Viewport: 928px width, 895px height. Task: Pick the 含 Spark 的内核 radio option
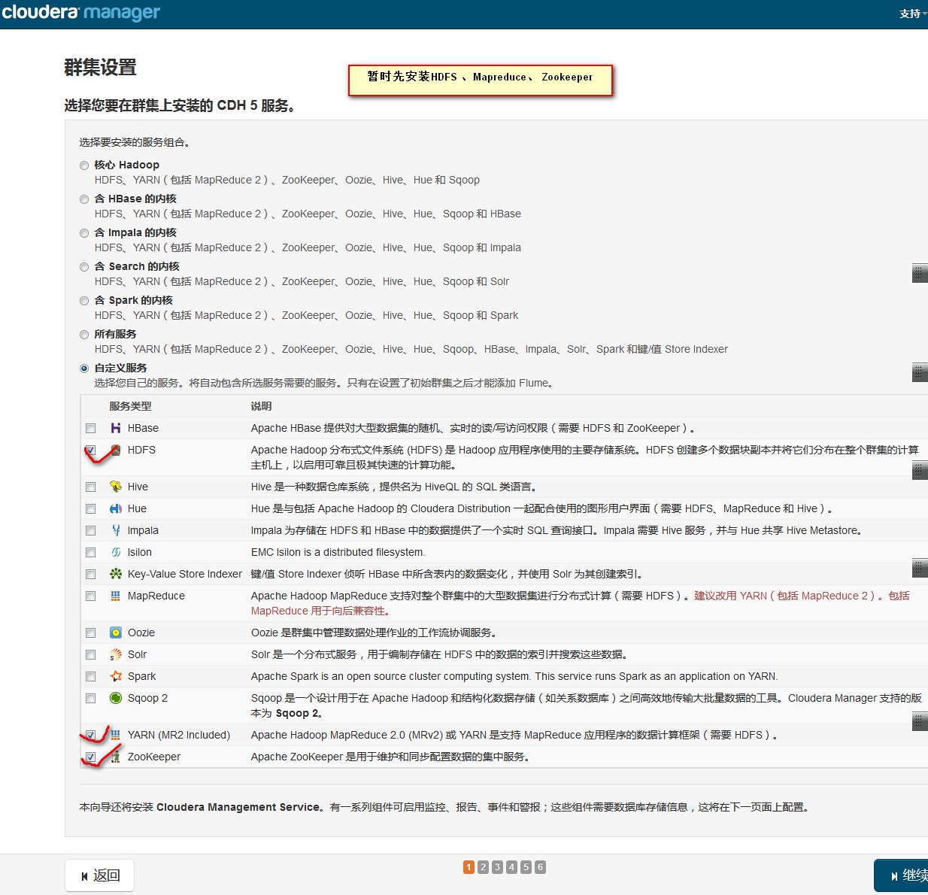84,301
